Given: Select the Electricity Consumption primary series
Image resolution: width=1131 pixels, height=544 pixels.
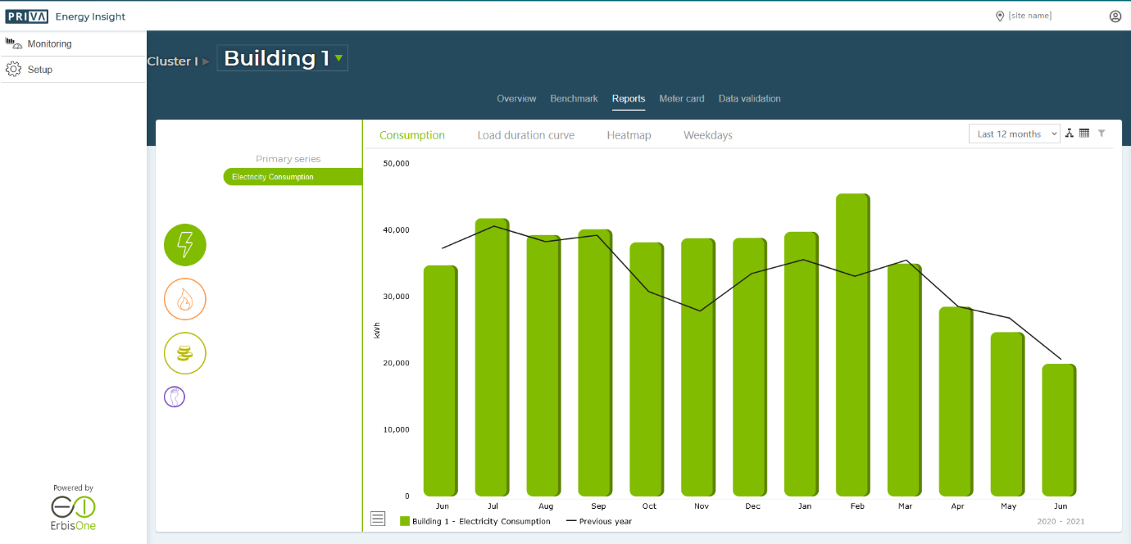Looking at the screenshot, I should coord(292,177).
